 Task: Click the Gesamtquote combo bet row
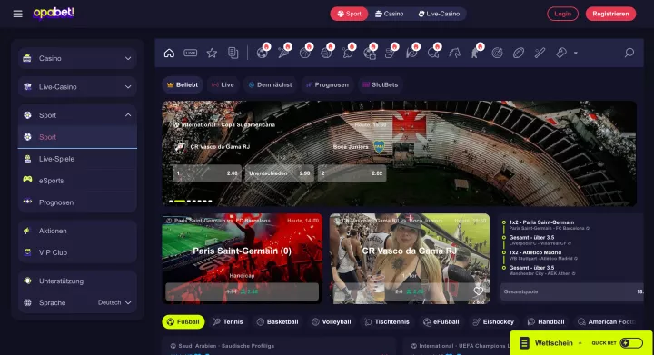(572, 291)
